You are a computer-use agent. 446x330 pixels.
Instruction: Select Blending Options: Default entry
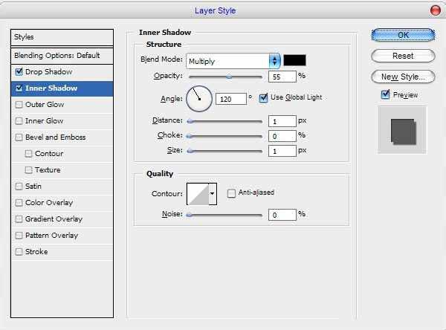tap(56, 56)
